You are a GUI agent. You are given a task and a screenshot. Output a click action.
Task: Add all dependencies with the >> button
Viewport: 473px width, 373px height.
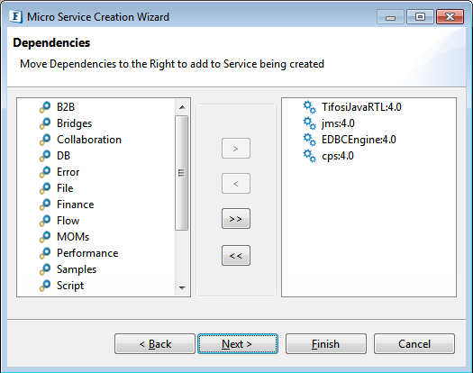[236, 219]
